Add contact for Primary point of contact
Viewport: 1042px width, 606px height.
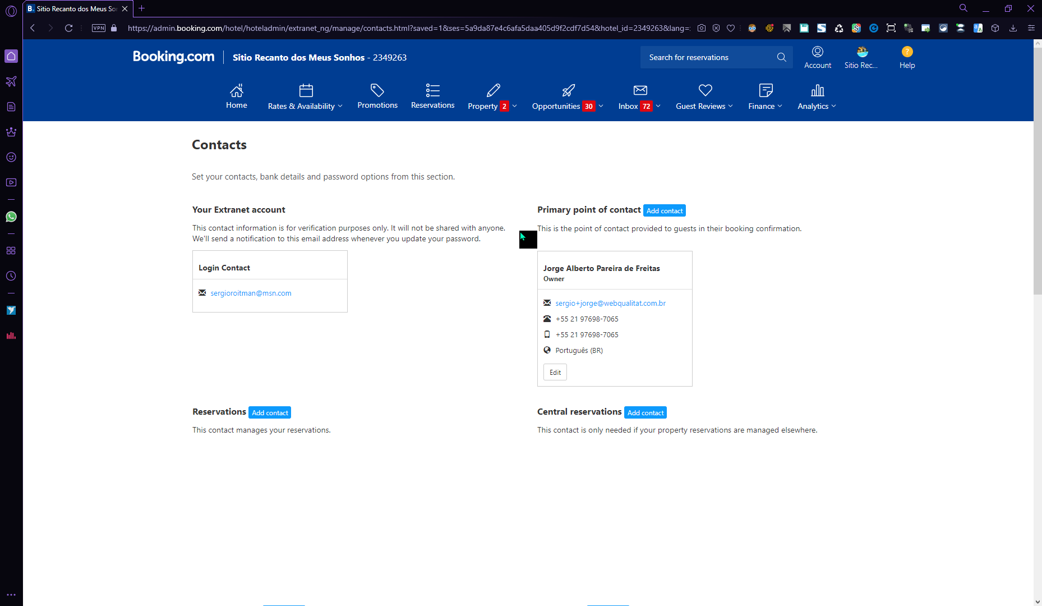click(665, 210)
